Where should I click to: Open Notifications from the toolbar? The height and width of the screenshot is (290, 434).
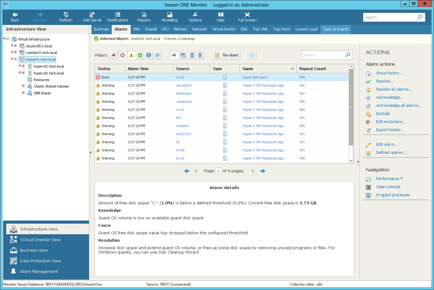point(118,17)
